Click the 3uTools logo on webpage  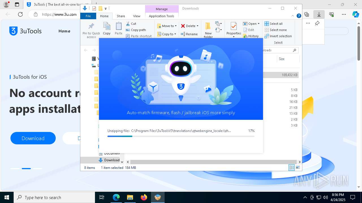point(25,31)
